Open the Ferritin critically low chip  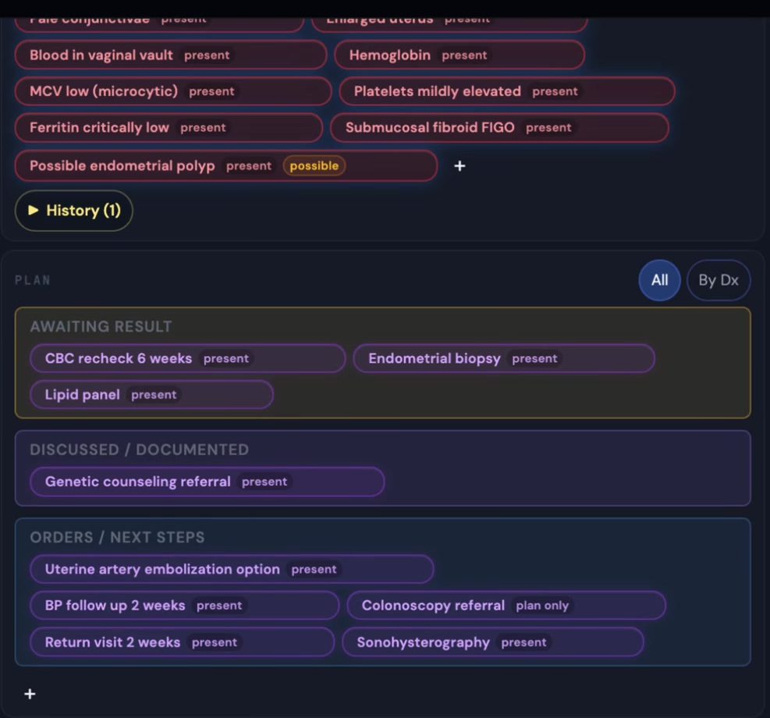click(x=169, y=128)
